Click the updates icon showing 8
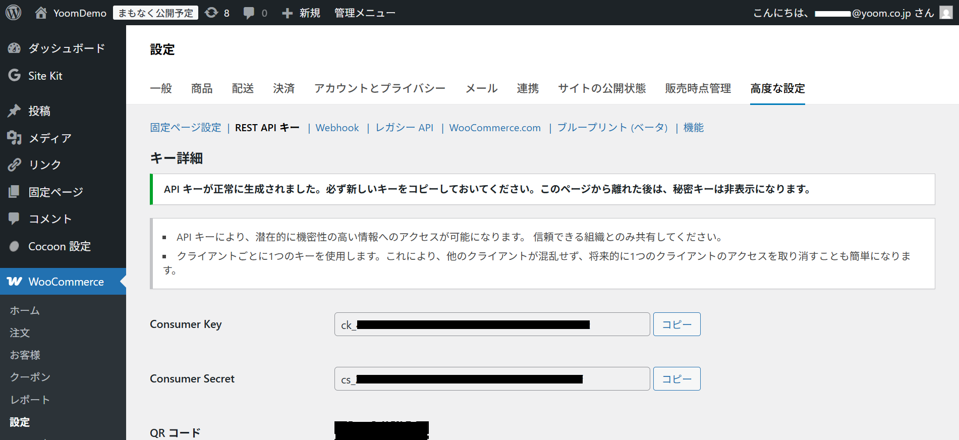The image size is (959, 440). 212,13
